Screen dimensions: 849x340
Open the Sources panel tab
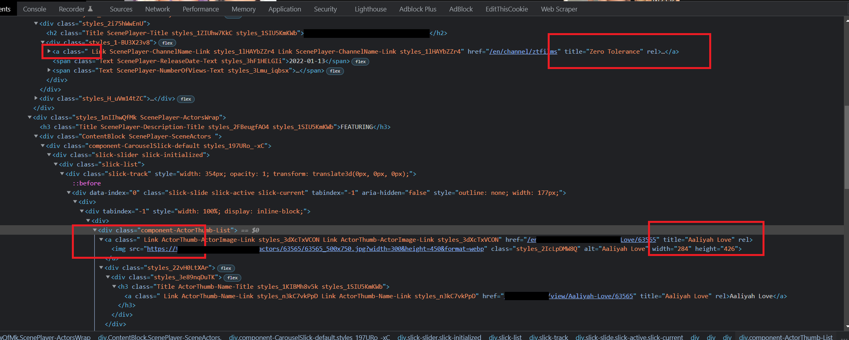(x=121, y=9)
